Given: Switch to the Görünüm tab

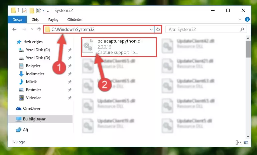Looking at the screenshot, I should (x=75, y=20).
